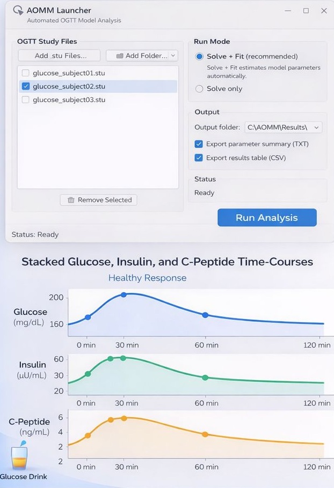Screen dimensions: 334x488
Task: Click the Add .stu Files button
Action: point(60,56)
